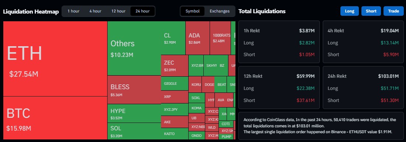
Task: Click the 24h Rekt statistics card
Action: (x=363, y=88)
